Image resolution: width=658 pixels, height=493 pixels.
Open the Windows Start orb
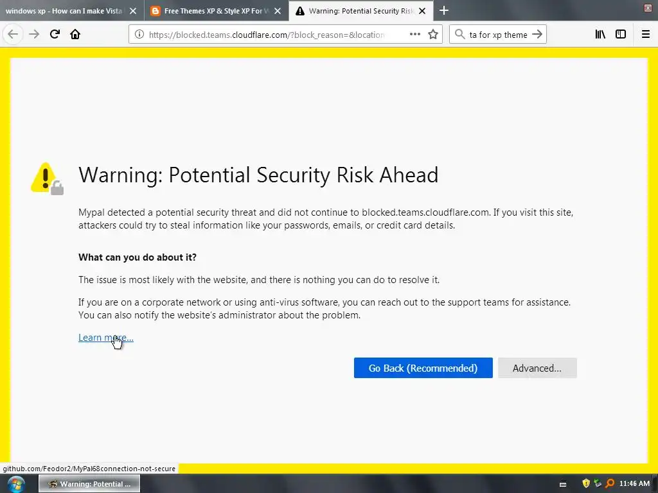pos(16,484)
